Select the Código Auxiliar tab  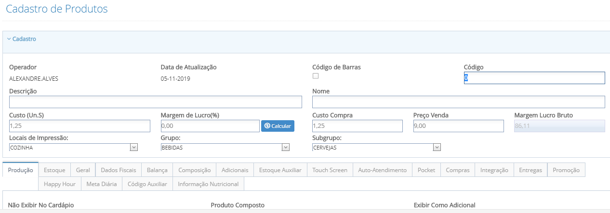coord(147,184)
